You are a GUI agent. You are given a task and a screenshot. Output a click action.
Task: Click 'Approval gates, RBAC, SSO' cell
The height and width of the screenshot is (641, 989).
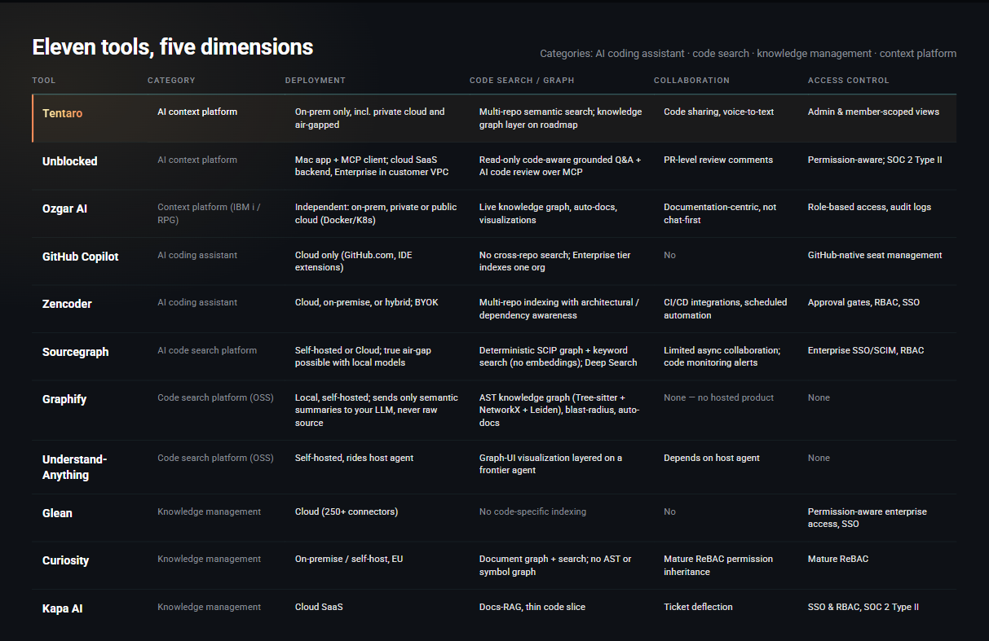863,302
